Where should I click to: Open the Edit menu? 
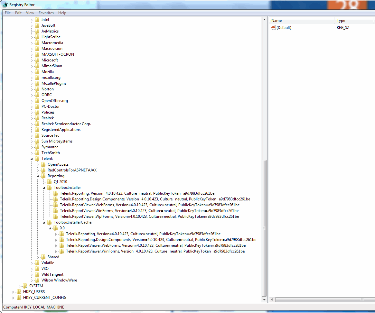pyautogui.click(x=18, y=13)
